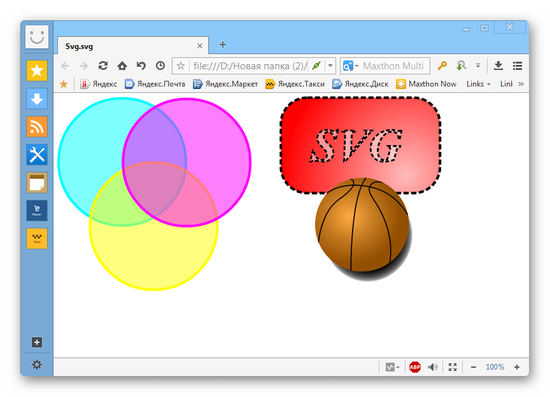This screenshot has width=550, height=397.
Task: Click the address bar URL field
Action: [x=250, y=66]
